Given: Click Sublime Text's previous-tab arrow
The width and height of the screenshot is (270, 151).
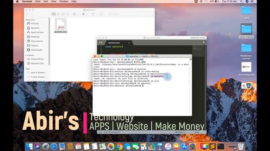Looking at the screenshot, I should tap(100, 42).
